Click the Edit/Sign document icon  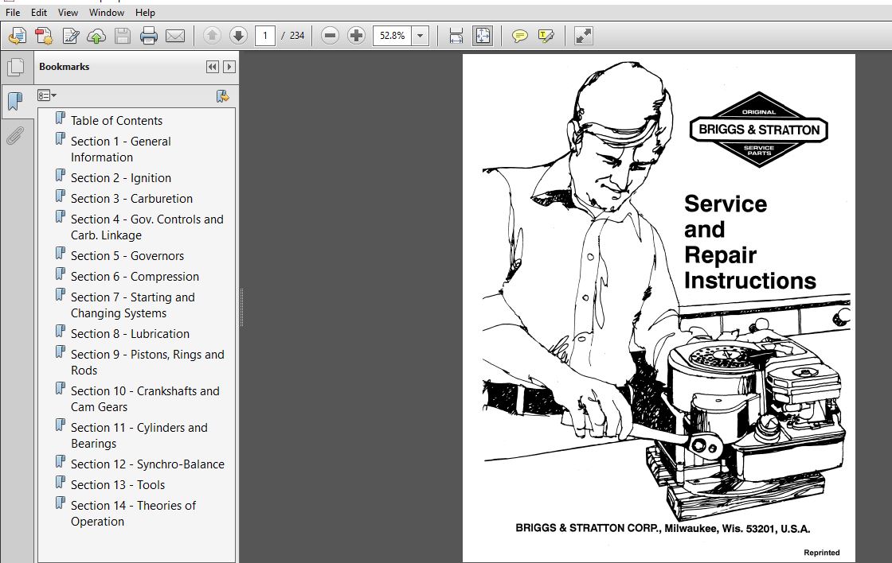[71, 36]
